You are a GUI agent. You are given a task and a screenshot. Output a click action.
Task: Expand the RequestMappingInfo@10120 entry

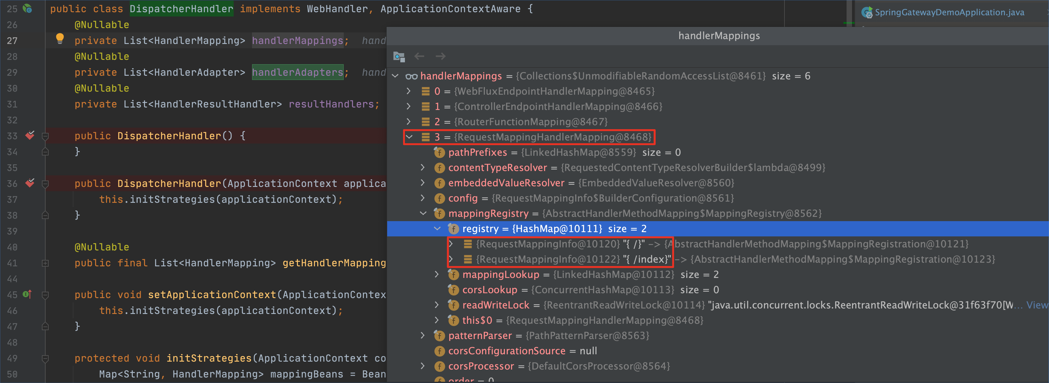pos(451,244)
